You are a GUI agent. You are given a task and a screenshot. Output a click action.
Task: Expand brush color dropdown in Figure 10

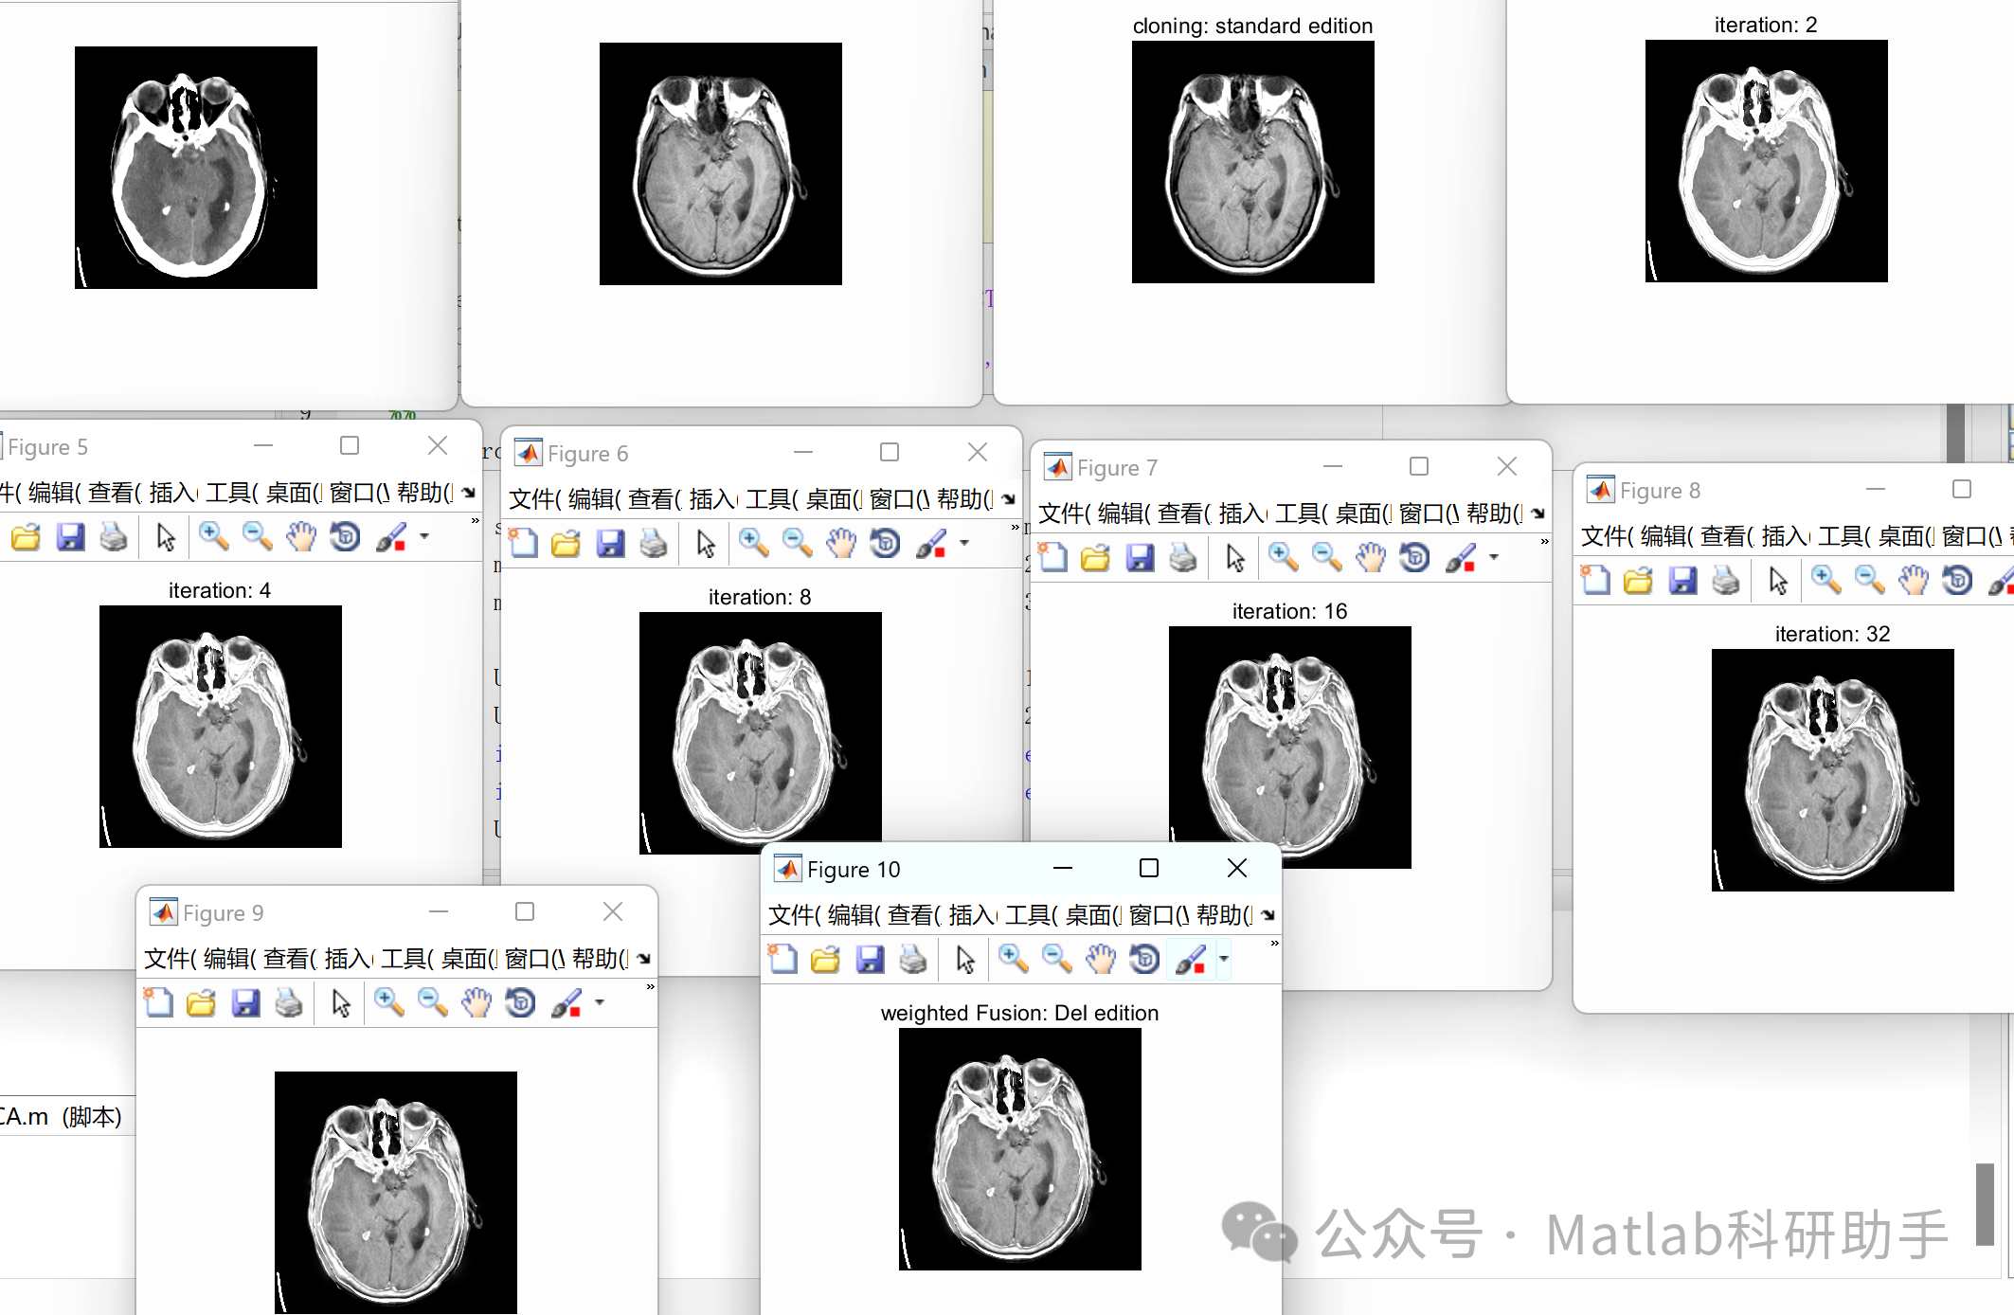click(x=1224, y=959)
